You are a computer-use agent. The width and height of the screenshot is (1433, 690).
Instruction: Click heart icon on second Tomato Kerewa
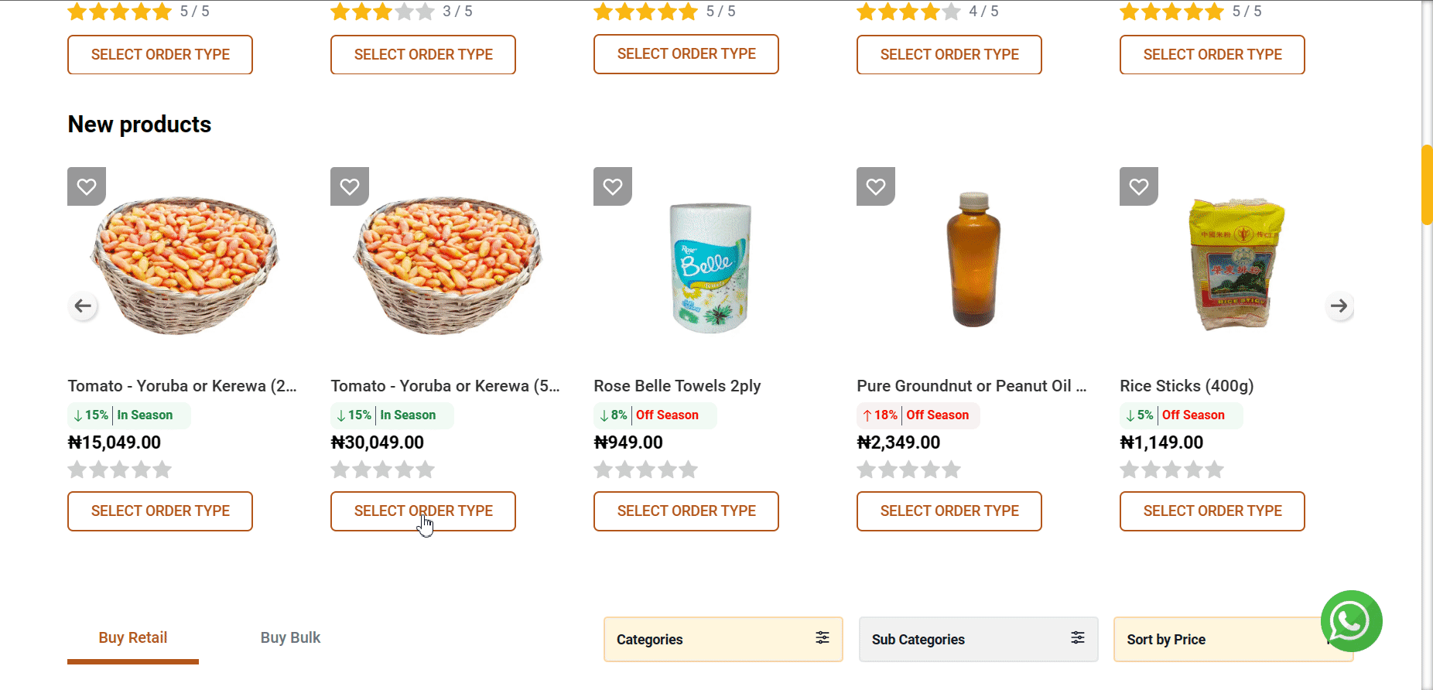pyautogui.click(x=350, y=186)
